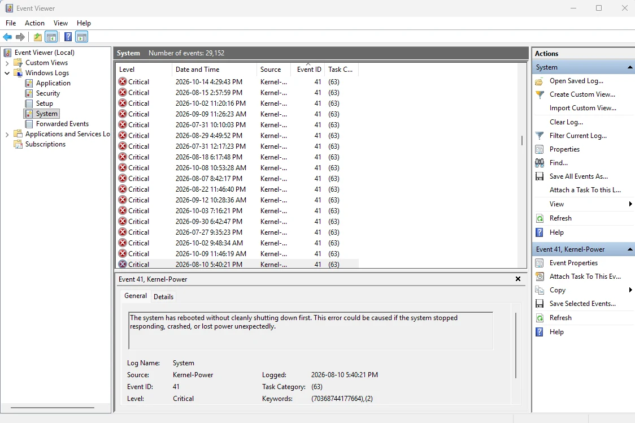
Task: Click the Event Properties icon
Action: click(540, 263)
